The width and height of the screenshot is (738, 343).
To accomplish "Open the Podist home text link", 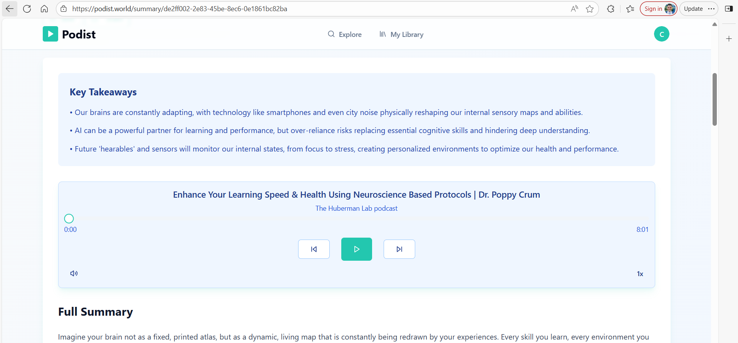I will click(79, 34).
